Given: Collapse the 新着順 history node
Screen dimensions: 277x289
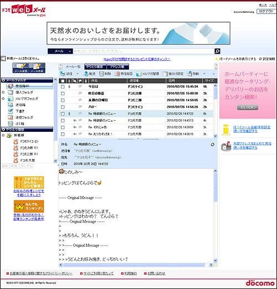Looking at the screenshot, I should tap(3, 135).
